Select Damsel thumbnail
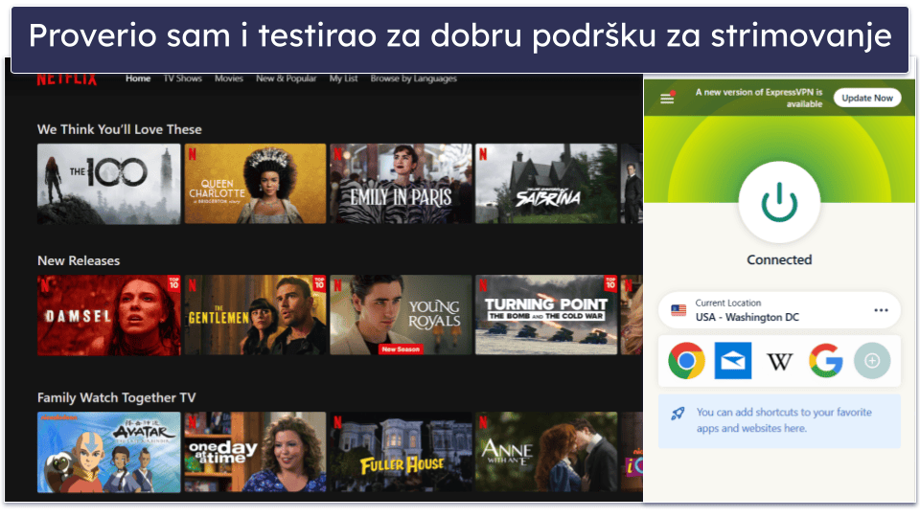Viewport: 920px width, 517px height. coord(109,315)
